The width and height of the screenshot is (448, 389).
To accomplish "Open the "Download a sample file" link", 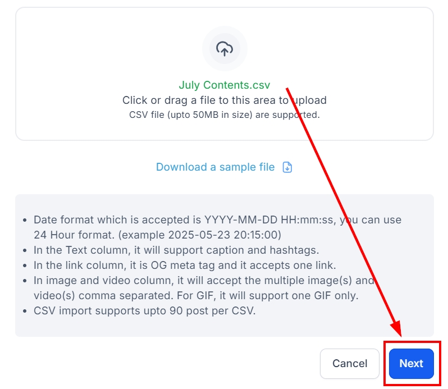I will pyautogui.click(x=216, y=167).
